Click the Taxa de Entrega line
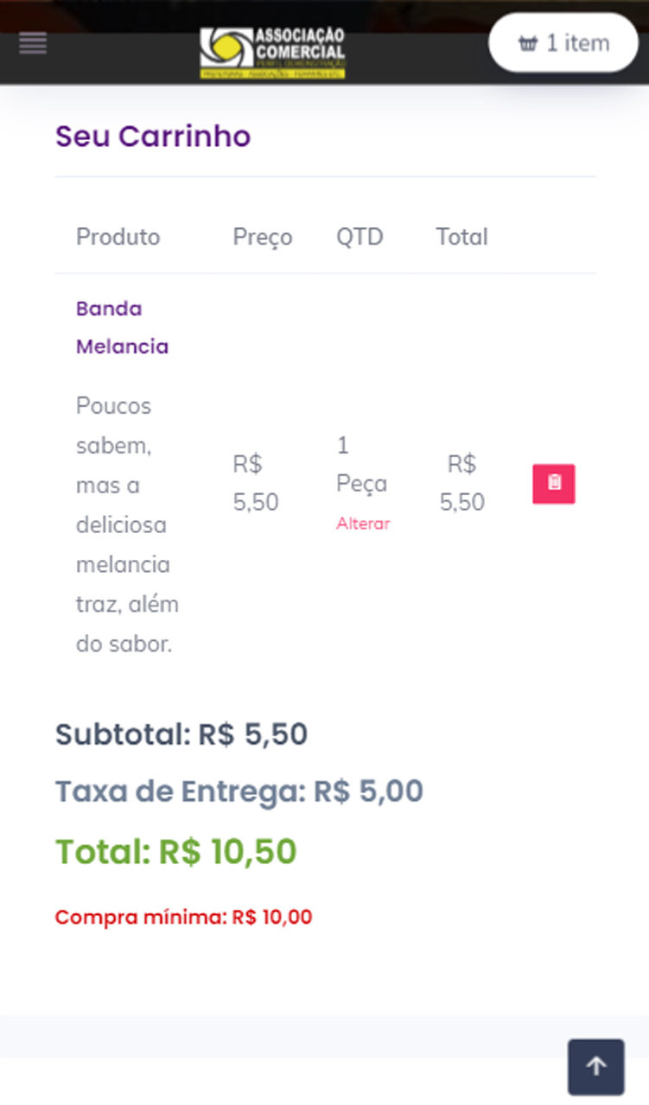 [239, 791]
